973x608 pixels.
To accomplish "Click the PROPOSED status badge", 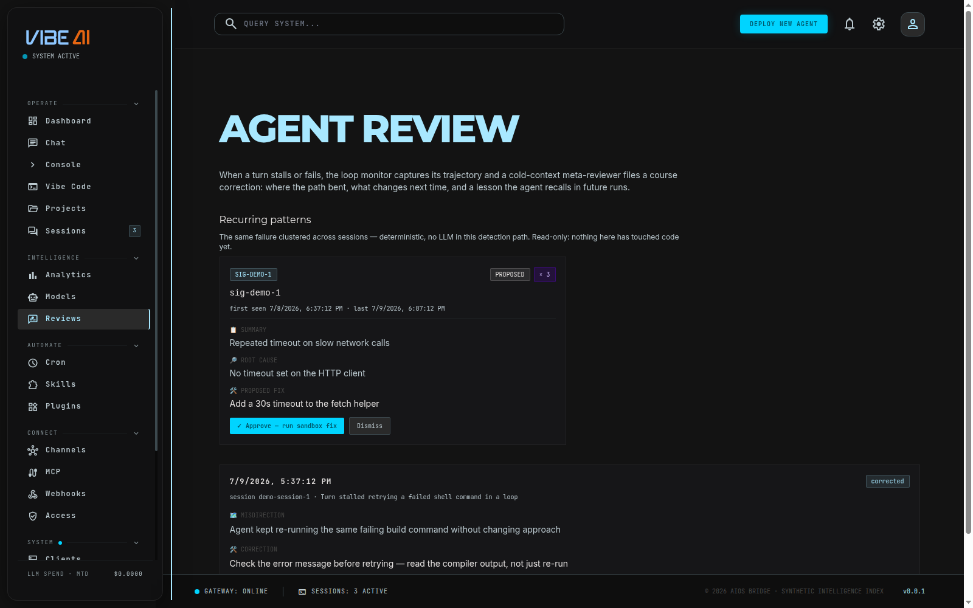I will click(510, 275).
